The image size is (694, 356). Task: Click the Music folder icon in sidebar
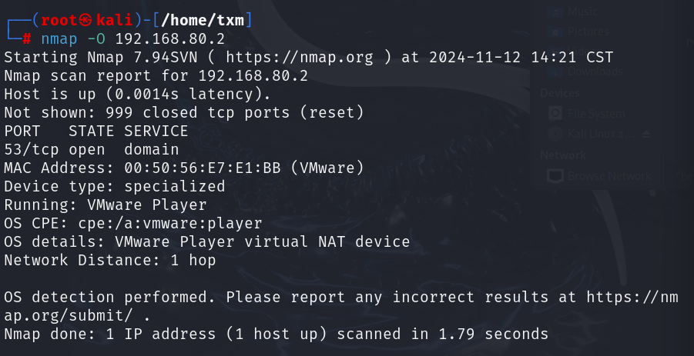point(555,11)
